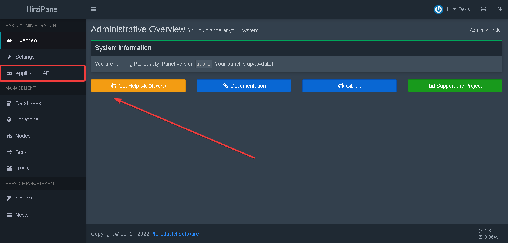Log out using the exit icon

pyautogui.click(x=500, y=9)
